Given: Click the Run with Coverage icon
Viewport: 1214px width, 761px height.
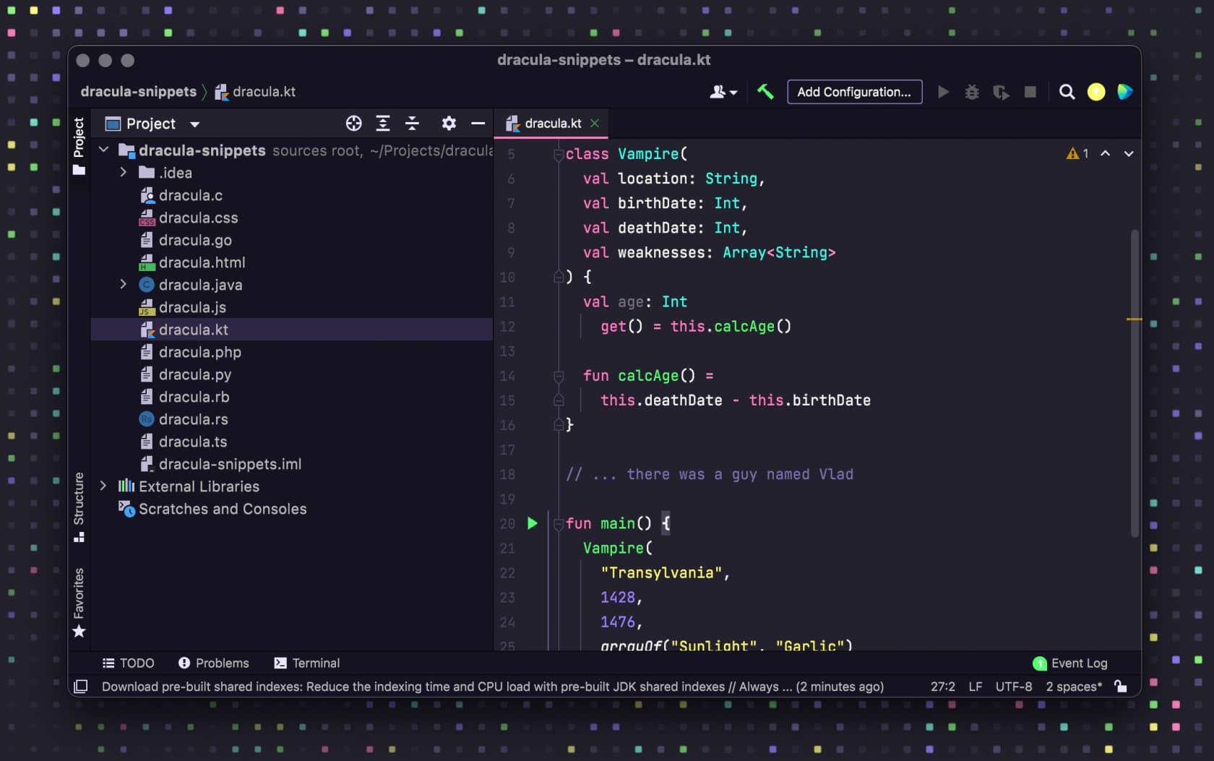Looking at the screenshot, I should [x=1001, y=92].
